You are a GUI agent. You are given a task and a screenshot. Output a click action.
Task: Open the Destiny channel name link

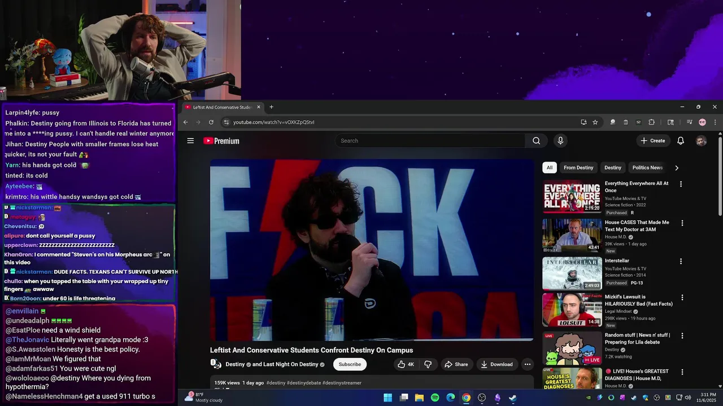pos(235,364)
